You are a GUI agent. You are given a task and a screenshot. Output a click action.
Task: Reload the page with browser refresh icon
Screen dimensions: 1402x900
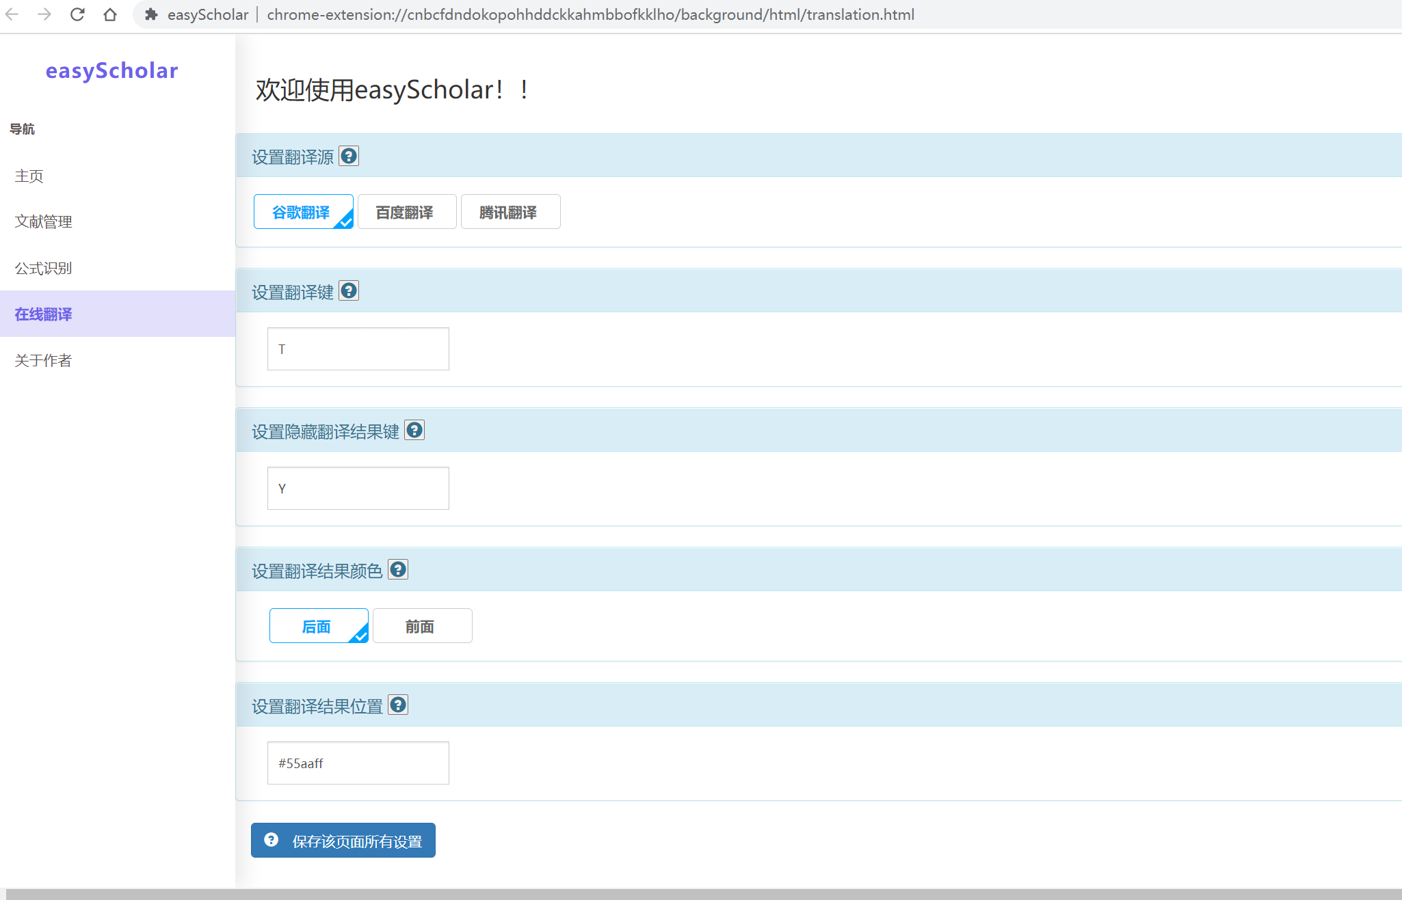(77, 14)
